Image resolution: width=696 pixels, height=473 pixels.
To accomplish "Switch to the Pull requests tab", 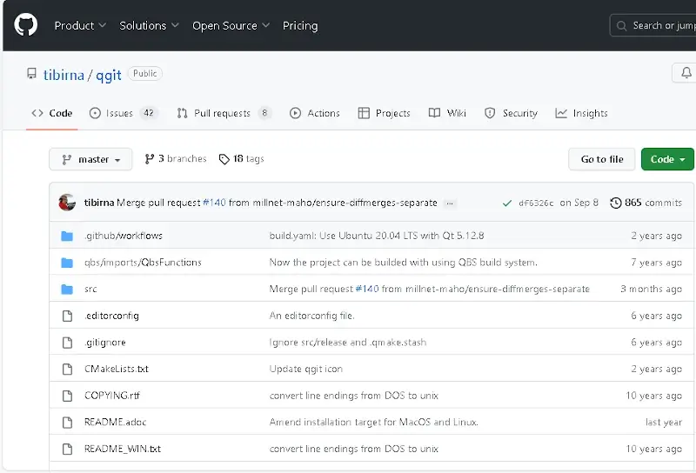I will [224, 113].
